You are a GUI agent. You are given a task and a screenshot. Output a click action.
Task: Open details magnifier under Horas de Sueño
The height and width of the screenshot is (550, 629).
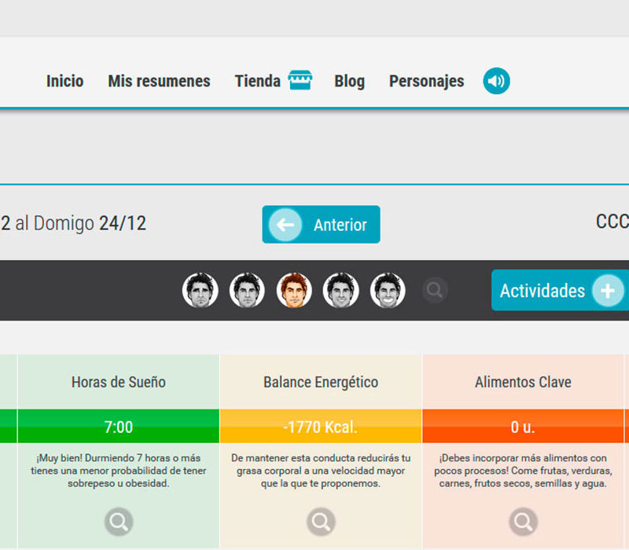pos(119,521)
